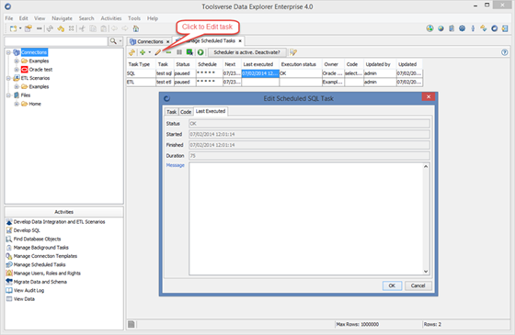Click inside the Message text area
The height and width of the screenshot is (335, 515).
tap(305, 218)
